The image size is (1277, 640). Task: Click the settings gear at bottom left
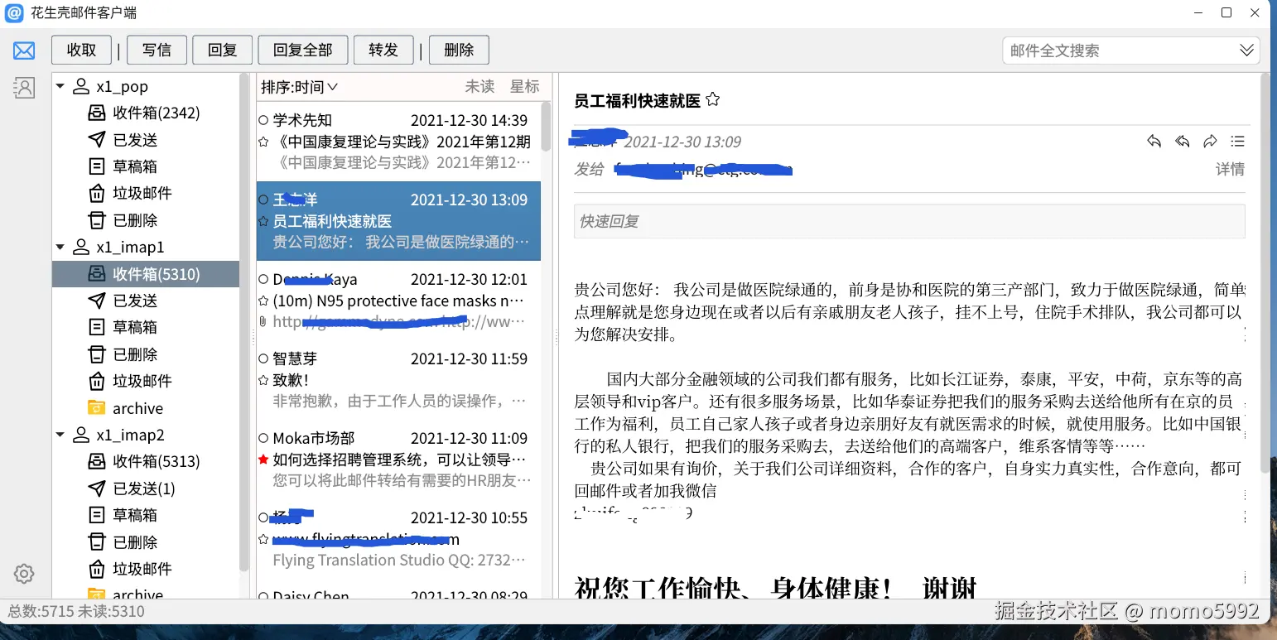pos(23,574)
